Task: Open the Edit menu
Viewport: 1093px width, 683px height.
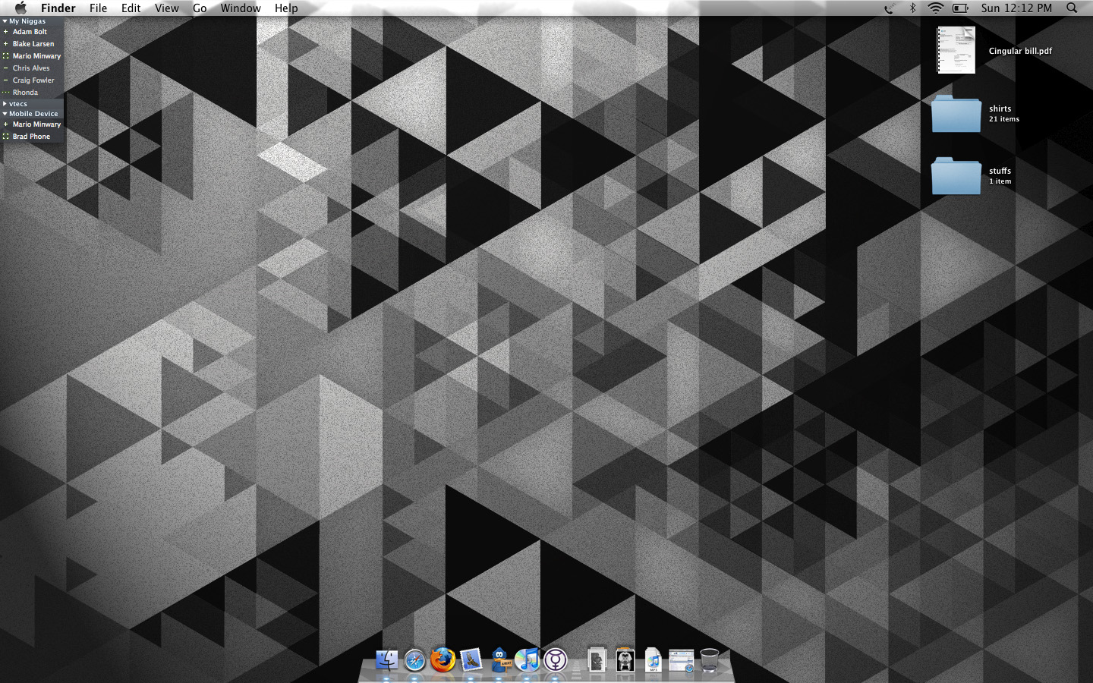Action: tap(131, 8)
